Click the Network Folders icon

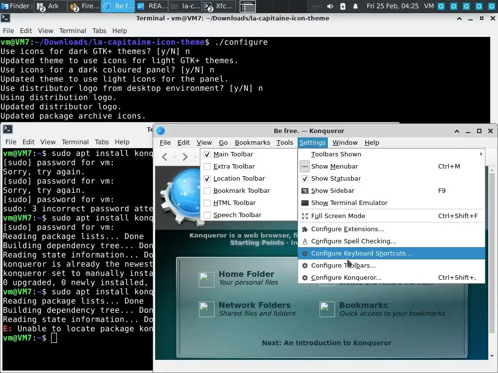click(206, 309)
